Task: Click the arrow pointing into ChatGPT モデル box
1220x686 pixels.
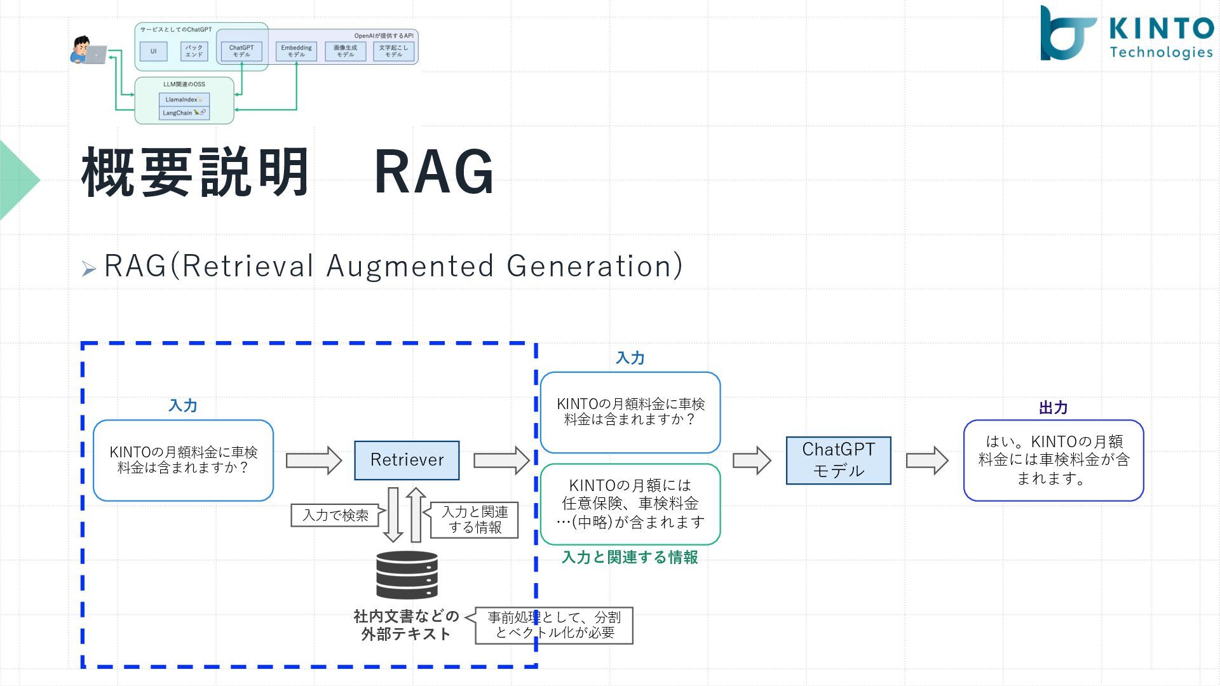Action: point(752,460)
